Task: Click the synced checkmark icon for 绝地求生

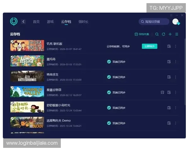Action: [x=109, y=77]
